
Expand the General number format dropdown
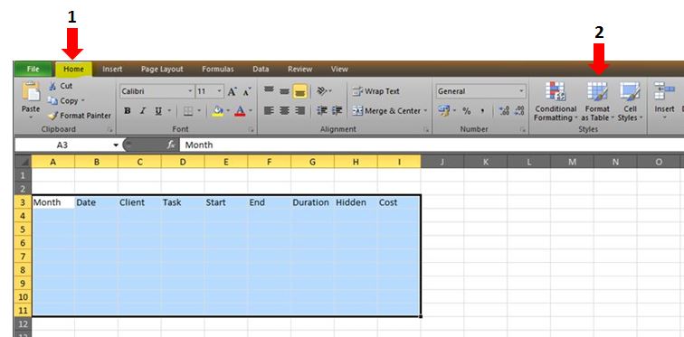tap(480, 91)
